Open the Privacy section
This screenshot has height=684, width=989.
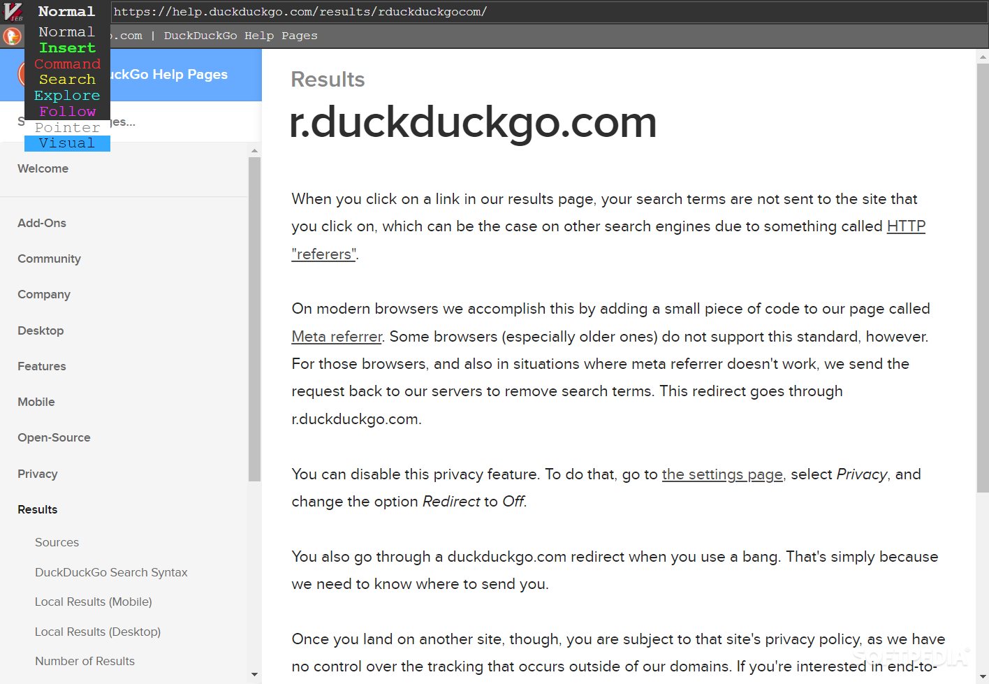38,474
